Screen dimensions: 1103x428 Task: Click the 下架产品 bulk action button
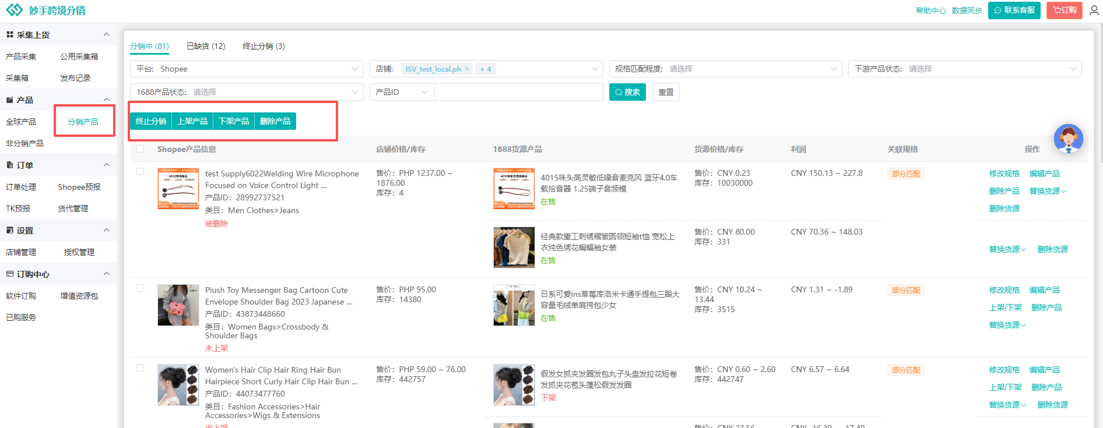(x=234, y=121)
